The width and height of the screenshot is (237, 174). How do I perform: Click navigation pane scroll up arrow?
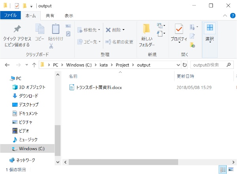(x=58, y=74)
